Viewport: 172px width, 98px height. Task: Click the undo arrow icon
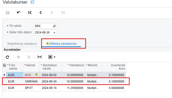pos(19,13)
